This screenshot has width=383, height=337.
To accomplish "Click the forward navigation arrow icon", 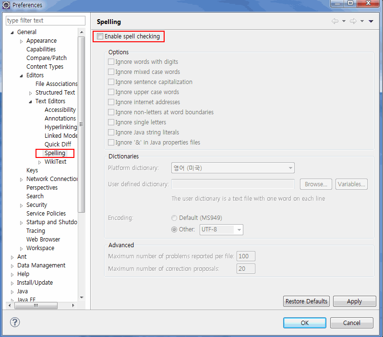I will point(353,21).
